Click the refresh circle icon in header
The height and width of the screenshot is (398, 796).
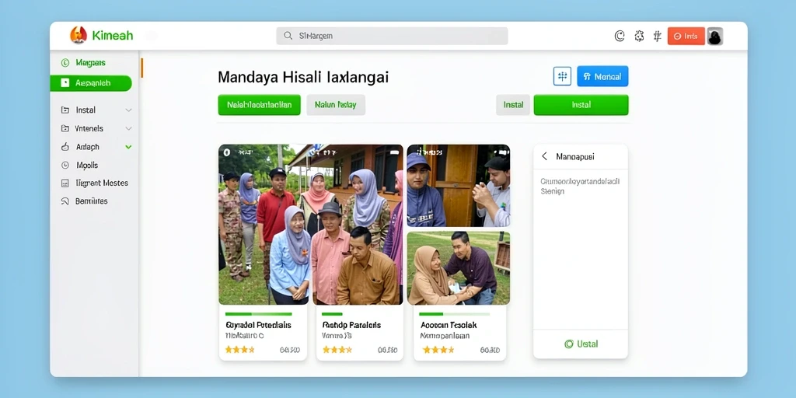pos(620,36)
